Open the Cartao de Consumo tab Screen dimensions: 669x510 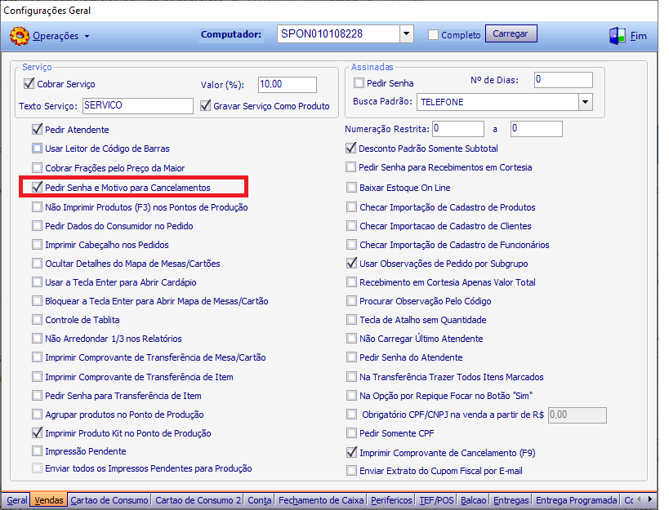109,500
